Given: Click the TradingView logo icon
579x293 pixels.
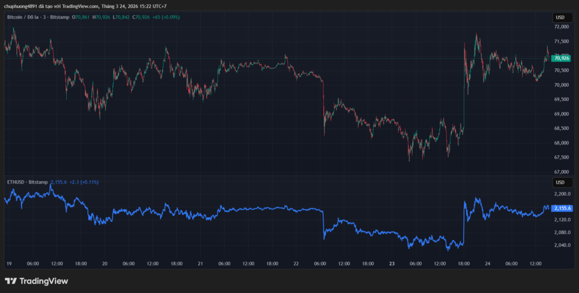Looking at the screenshot, I should click(10, 281).
